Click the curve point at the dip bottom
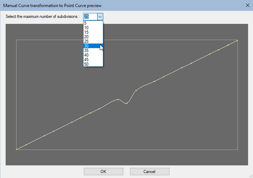 point(126,103)
